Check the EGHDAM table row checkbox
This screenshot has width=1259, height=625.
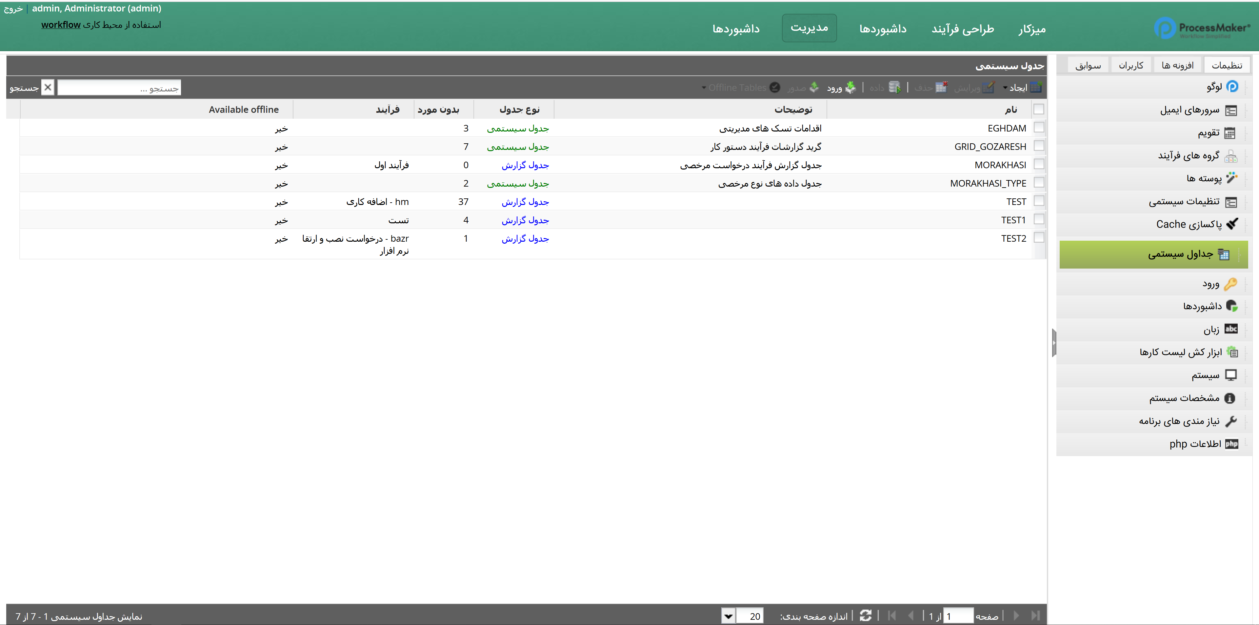(1039, 128)
